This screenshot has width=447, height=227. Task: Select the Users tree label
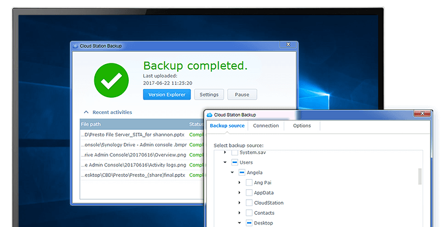(x=246, y=162)
